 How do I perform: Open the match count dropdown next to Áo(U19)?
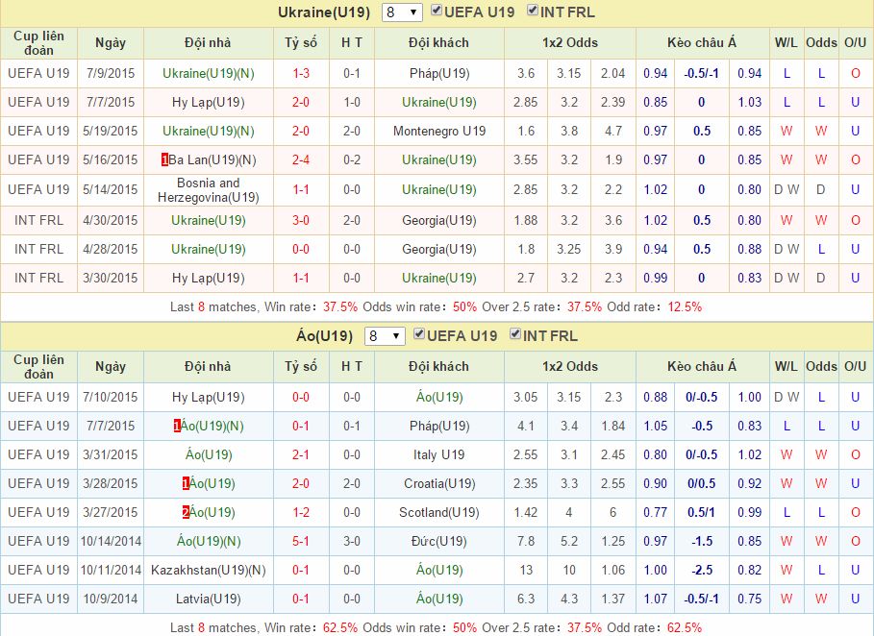click(x=385, y=336)
